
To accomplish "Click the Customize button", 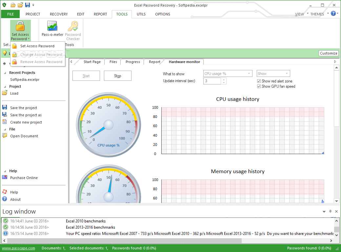I will (x=329, y=53).
